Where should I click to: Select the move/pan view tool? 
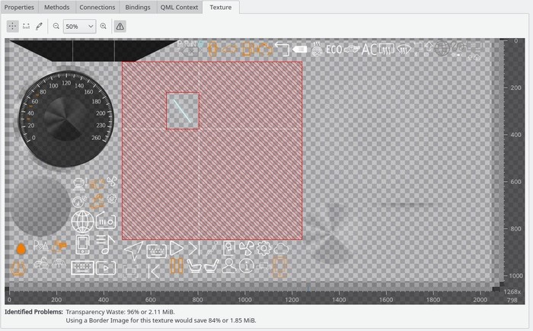click(x=13, y=26)
